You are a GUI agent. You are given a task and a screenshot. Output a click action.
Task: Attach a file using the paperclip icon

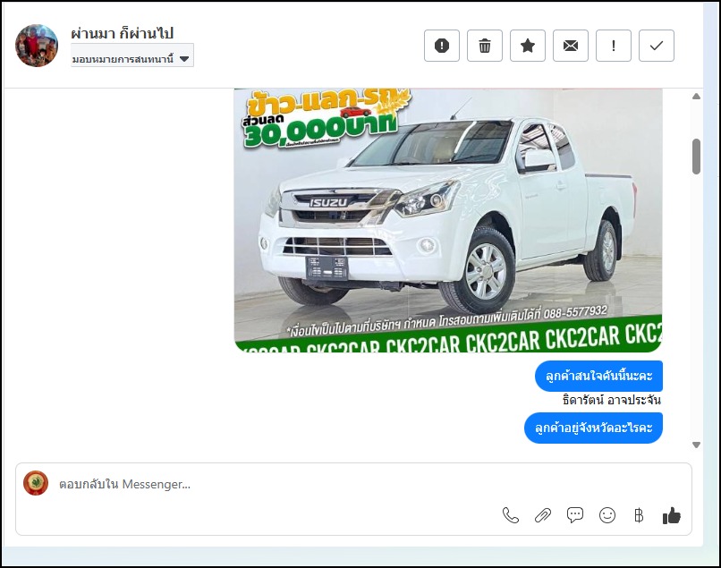[543, 515]
